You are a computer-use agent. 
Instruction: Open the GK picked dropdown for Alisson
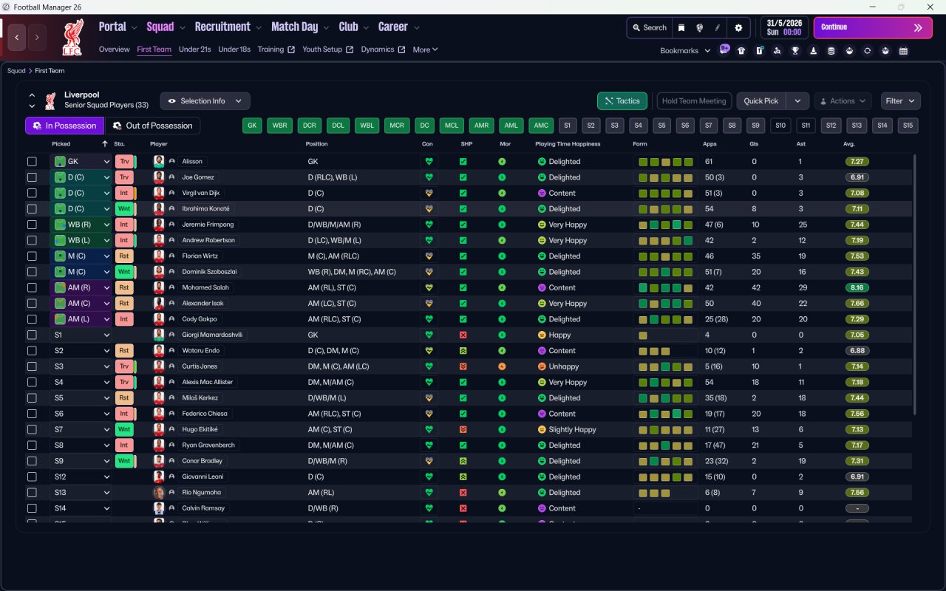coord(81,161)
